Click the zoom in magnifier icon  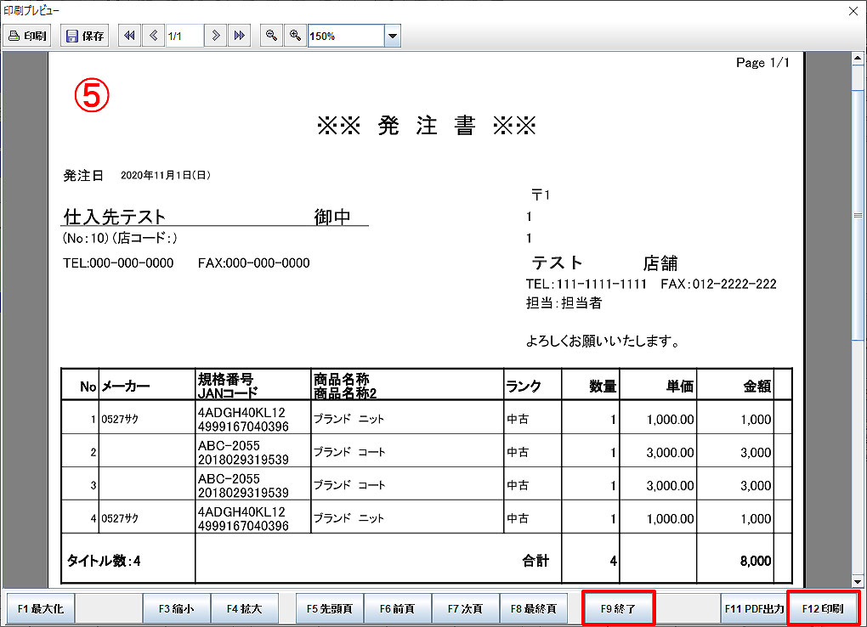295,36
